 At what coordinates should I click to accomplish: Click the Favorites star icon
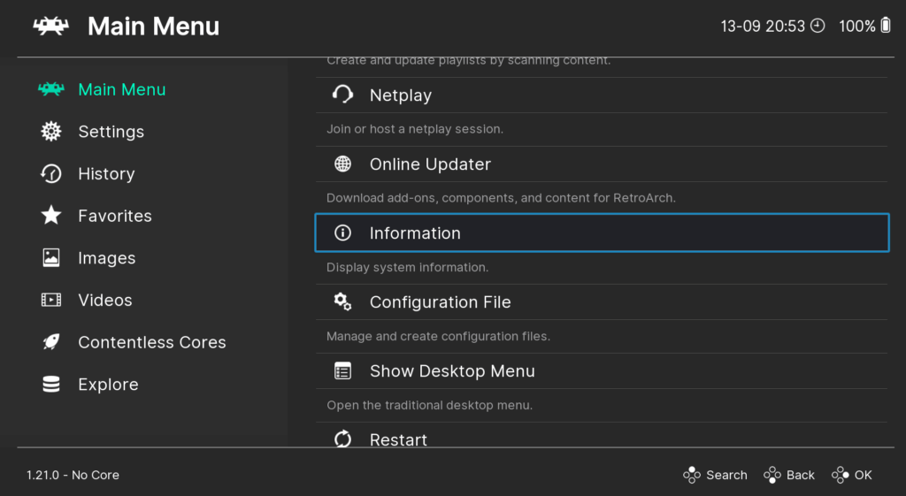(x=51, y=216)
